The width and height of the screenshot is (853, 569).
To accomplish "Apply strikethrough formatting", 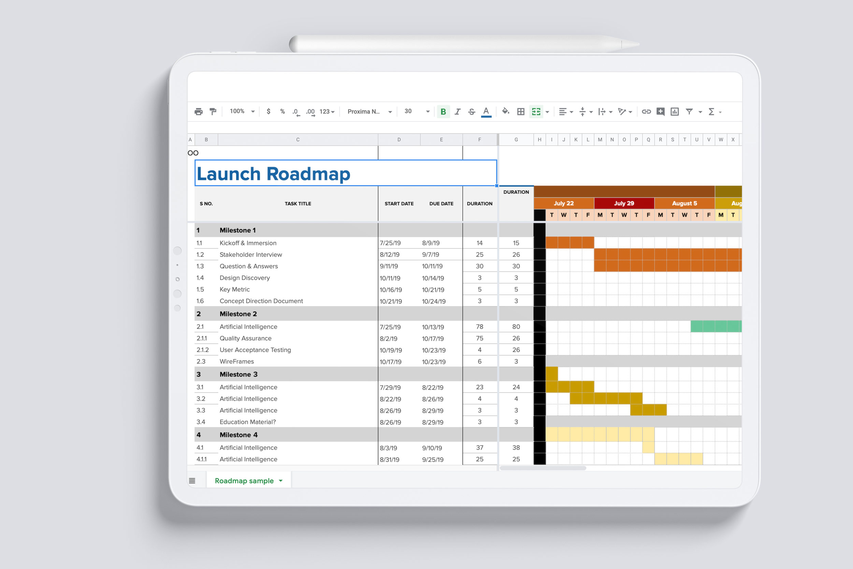I will [472, 111].
